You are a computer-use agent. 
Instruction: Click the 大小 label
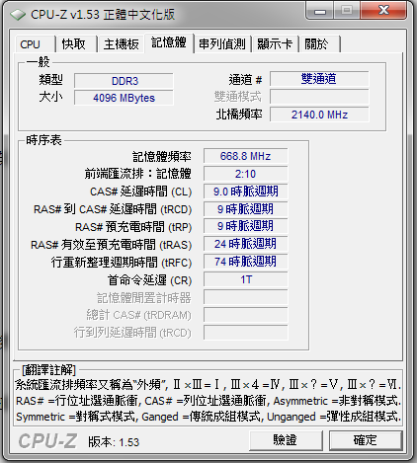coord(50,97)
